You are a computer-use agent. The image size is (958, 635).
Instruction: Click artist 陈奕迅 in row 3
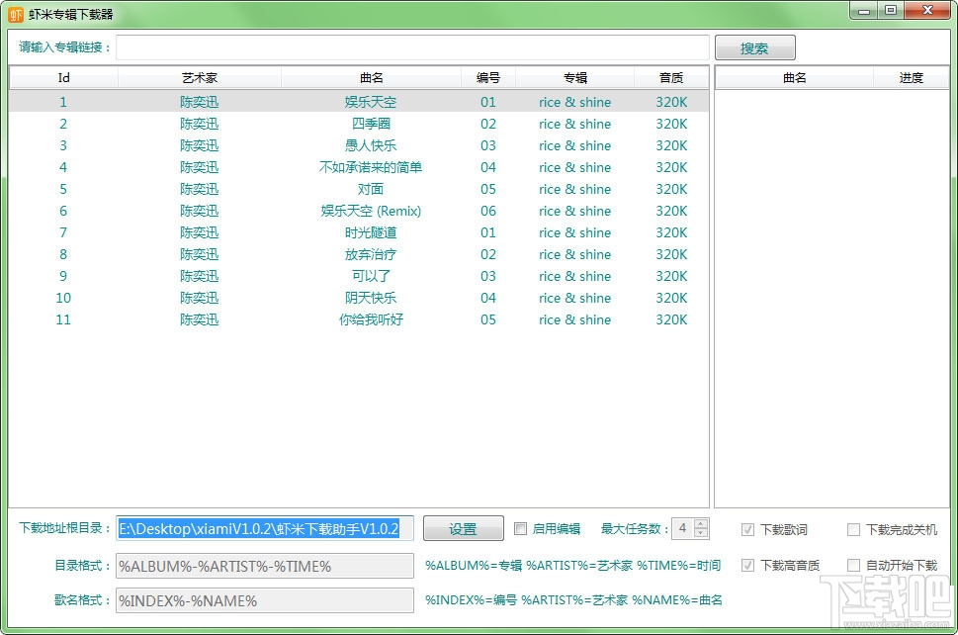[x=199, y=145]
